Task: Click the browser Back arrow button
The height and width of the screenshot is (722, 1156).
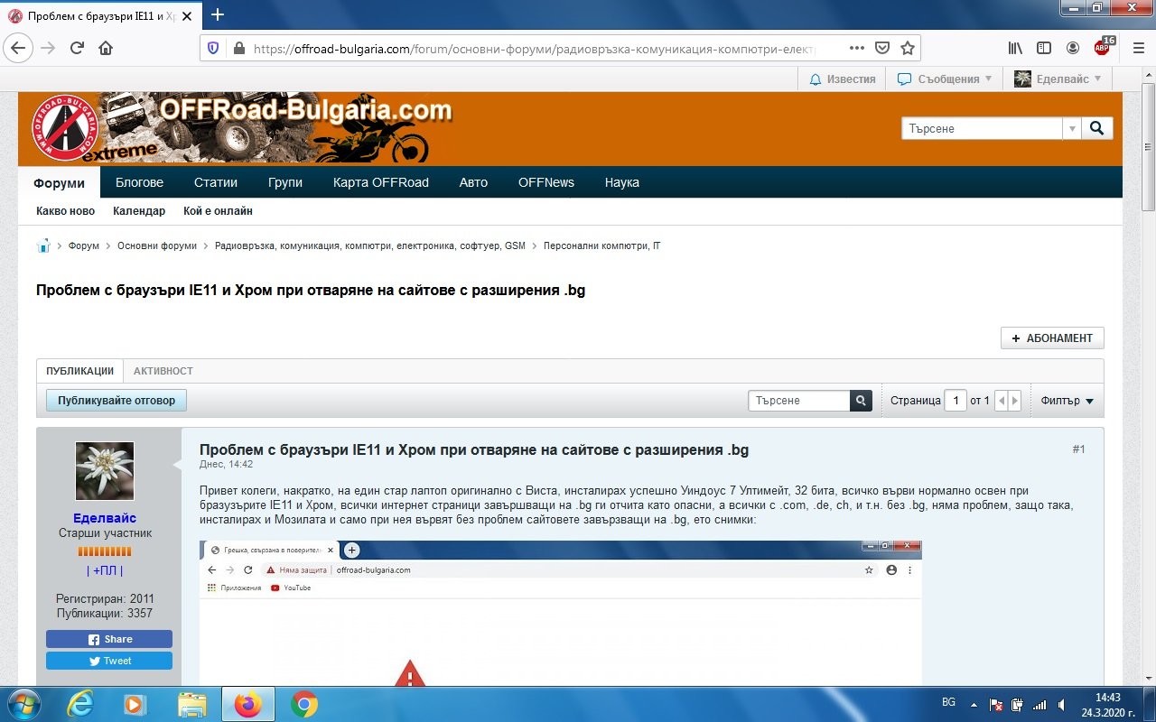Action: tap(20, 48)
